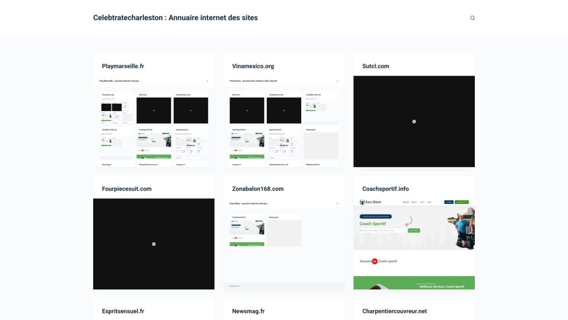568x320 pixels.
Task: Go to the Vinamexico.org listing title
Action: pyautogui.click(x=253, y=66)
